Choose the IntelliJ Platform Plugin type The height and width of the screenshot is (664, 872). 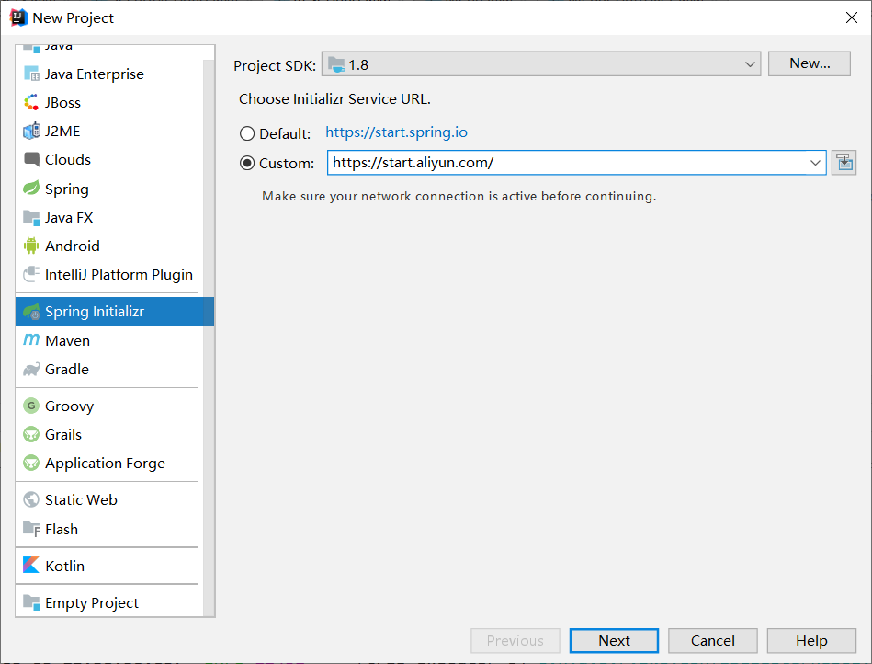click(119, 274)
